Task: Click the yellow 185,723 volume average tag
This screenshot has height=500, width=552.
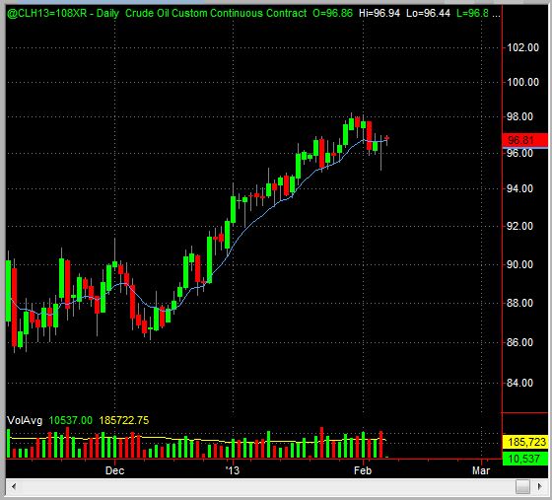Action: click(x=525, y=442)
